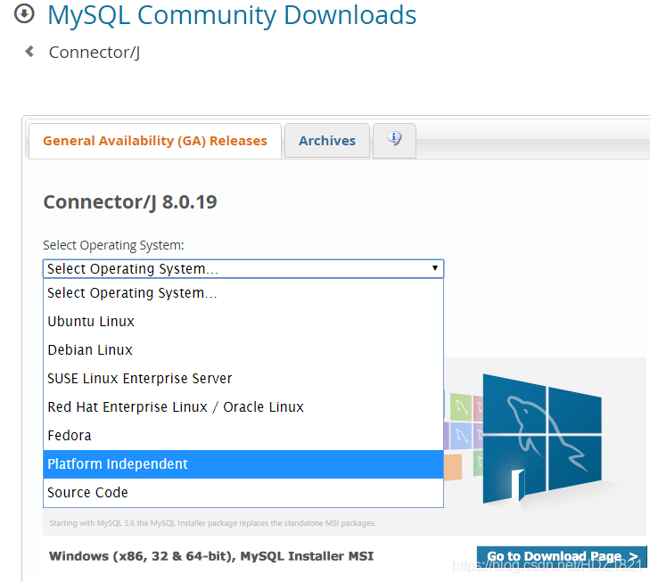This screenshot has width=650, height=582.
Task: Click the download circle icon by title
Action: (x=24, y=14)
